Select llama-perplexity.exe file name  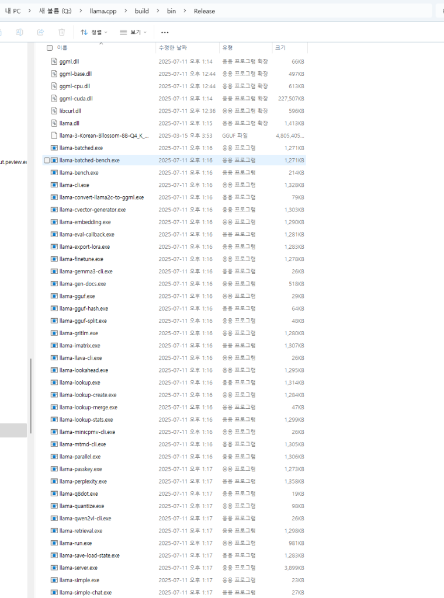[83, 481]
